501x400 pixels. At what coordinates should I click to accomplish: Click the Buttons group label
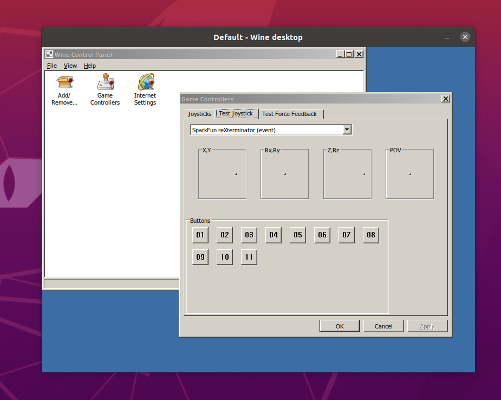tap(200, 221)
